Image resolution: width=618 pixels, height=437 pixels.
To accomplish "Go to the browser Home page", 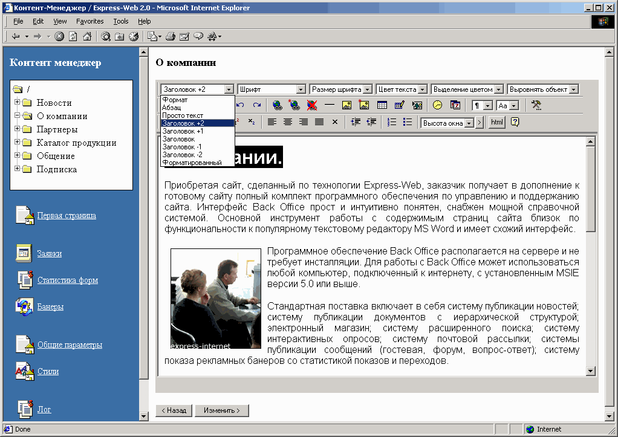I will [87, 37].
